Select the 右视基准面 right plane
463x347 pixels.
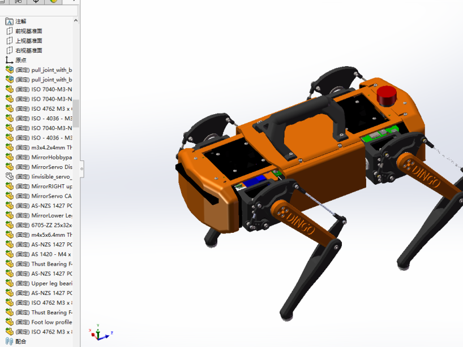(28, 50)
